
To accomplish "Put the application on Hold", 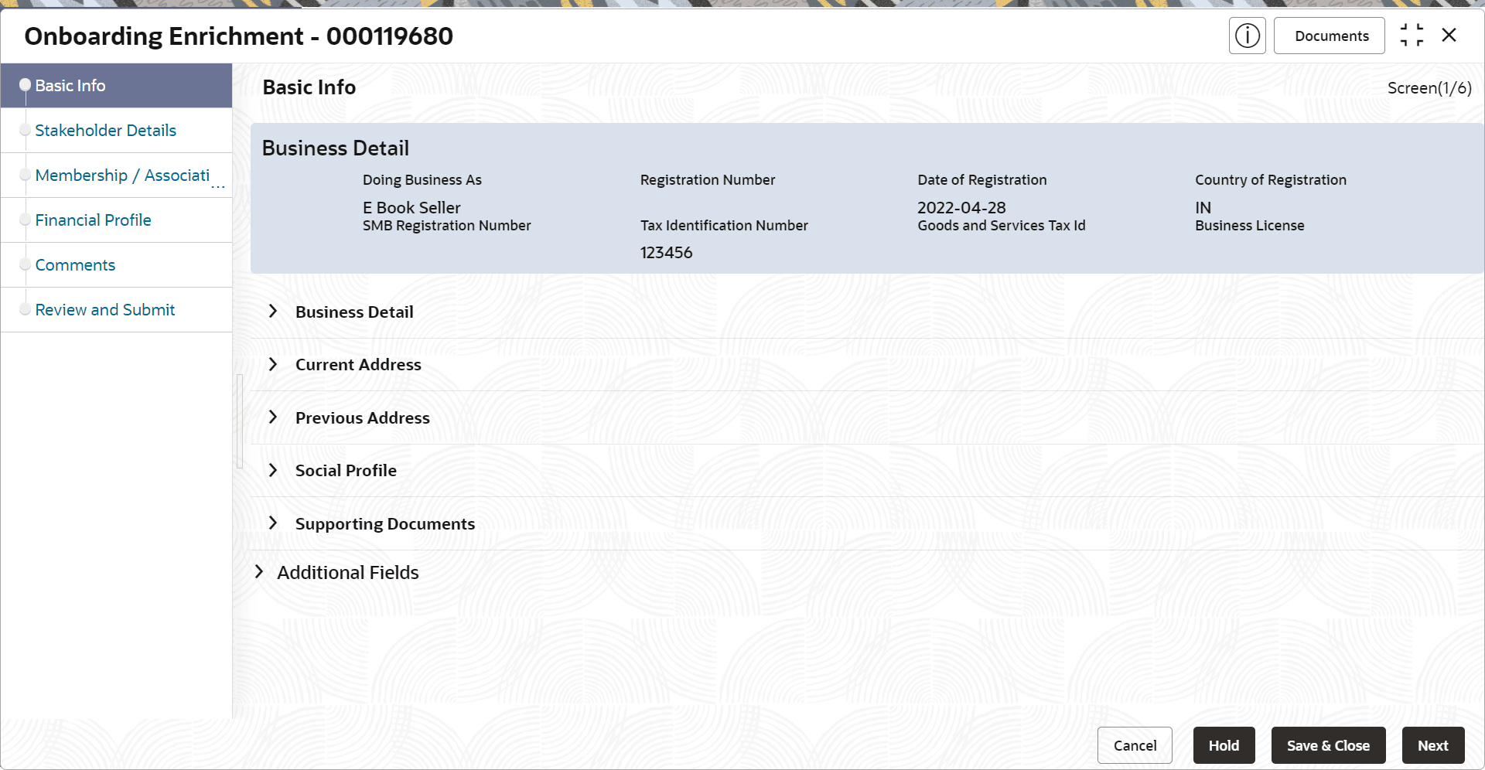I will point(1224,745).
